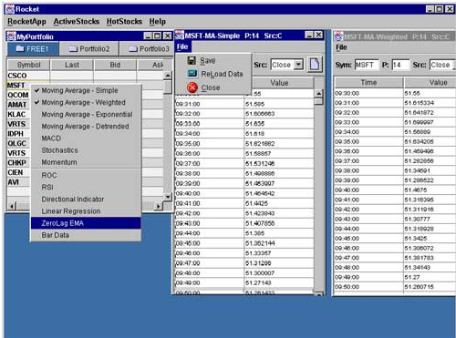
Task: Click the Bid column header in MyPortfolio
Action: (115, 65)
